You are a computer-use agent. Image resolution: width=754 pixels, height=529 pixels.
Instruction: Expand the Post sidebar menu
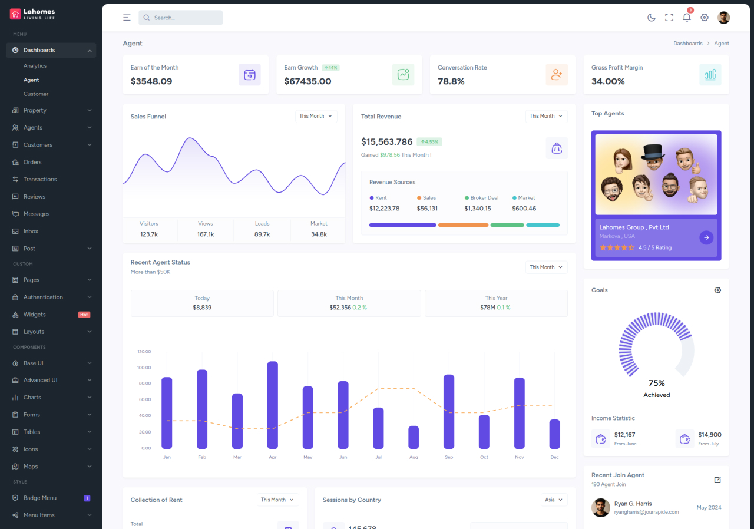51,249
